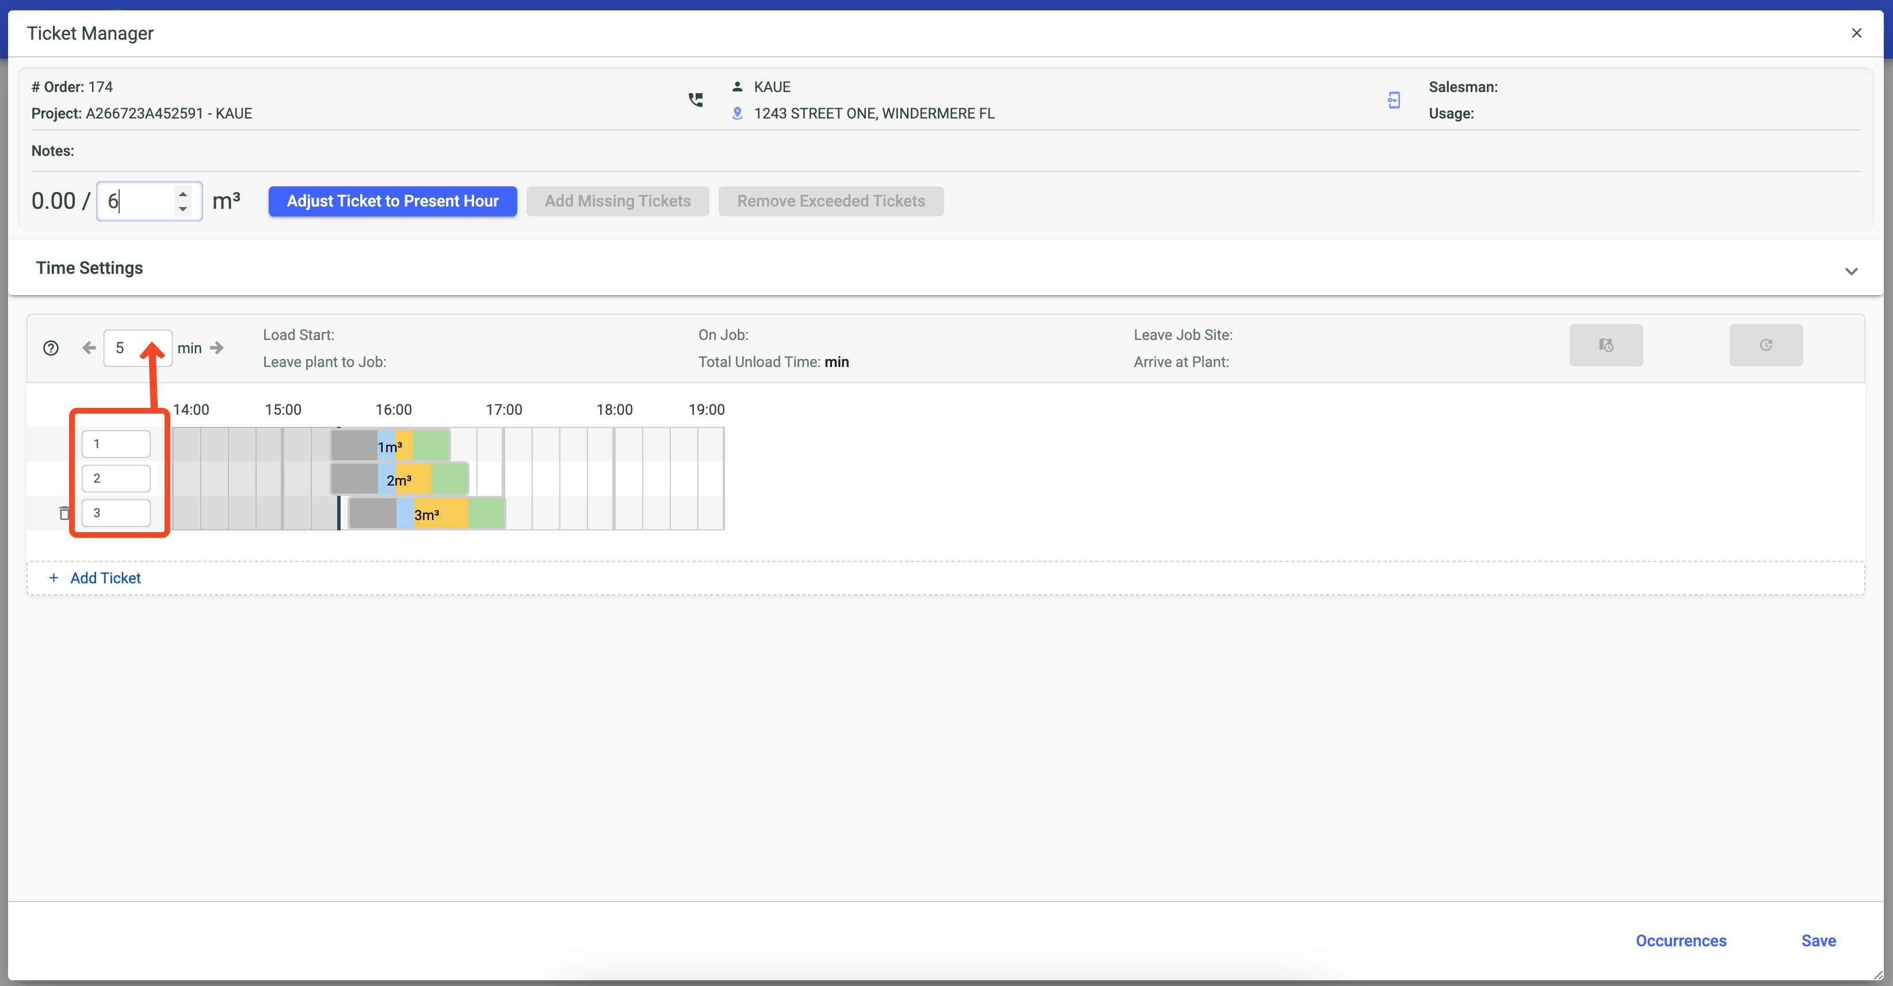Open Occurrences at the bottom

coord(1680,941)
